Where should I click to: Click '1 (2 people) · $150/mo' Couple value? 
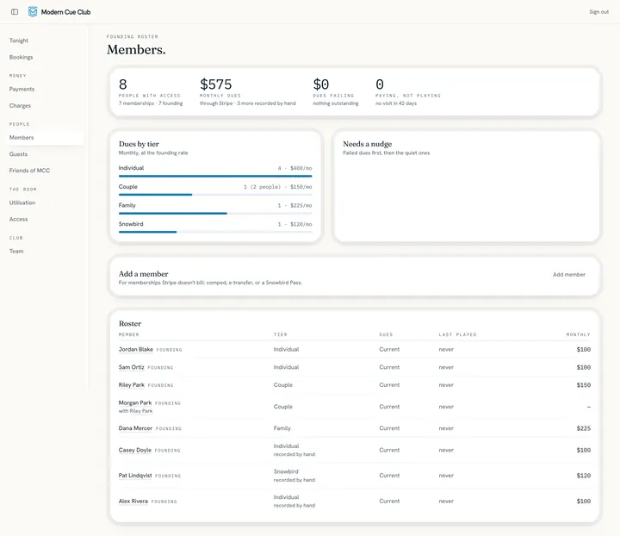coord(277,187)
